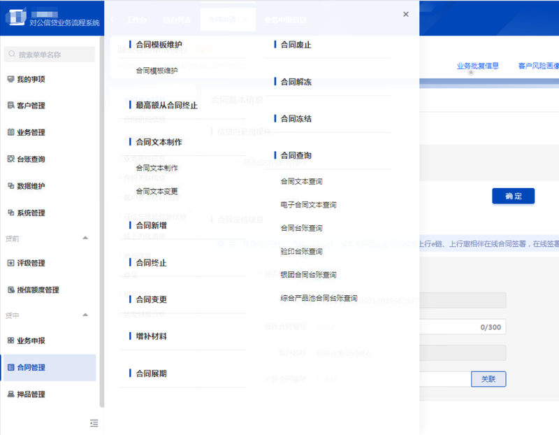Focus the 搜索菜单名称 search field
The image size is (559, 435).
coord(50,55)
